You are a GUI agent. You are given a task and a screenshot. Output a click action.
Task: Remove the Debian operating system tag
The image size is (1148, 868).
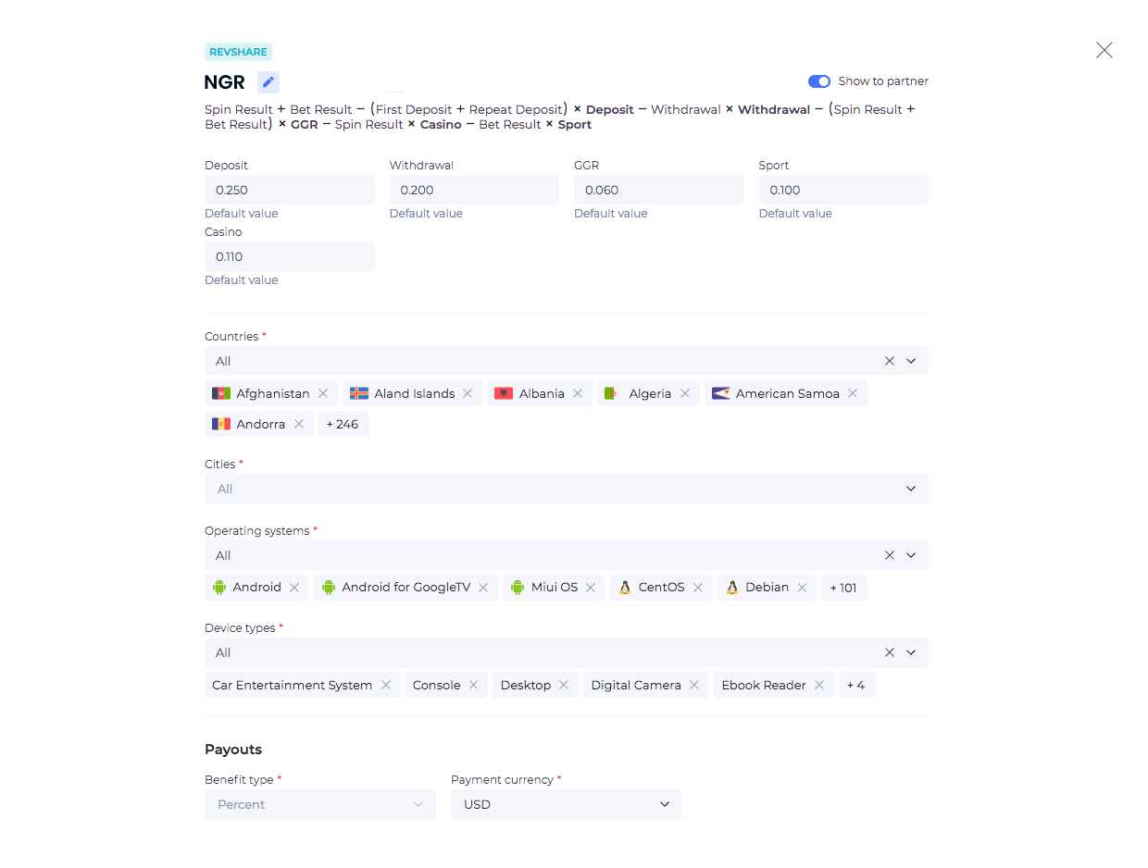click(x=802, y=588)
